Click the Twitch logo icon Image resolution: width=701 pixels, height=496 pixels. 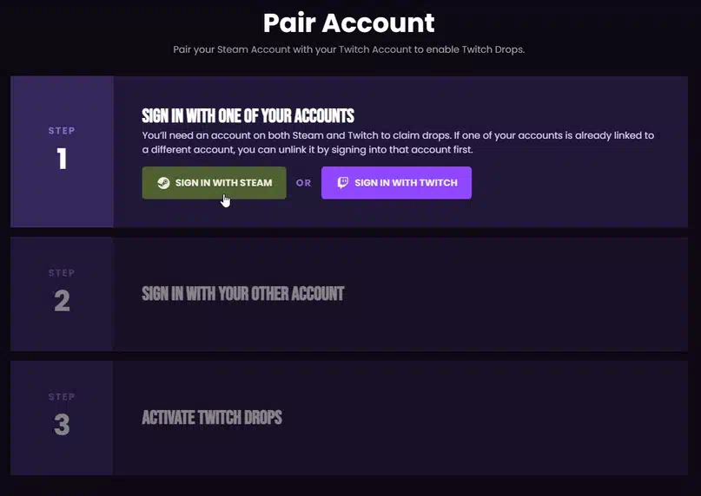343,183
